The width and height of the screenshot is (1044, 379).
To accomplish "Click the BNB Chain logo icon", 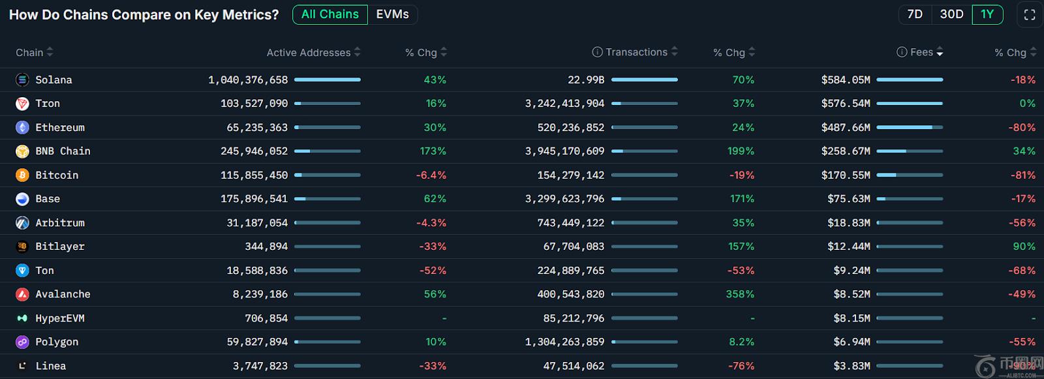I will 22,151.
